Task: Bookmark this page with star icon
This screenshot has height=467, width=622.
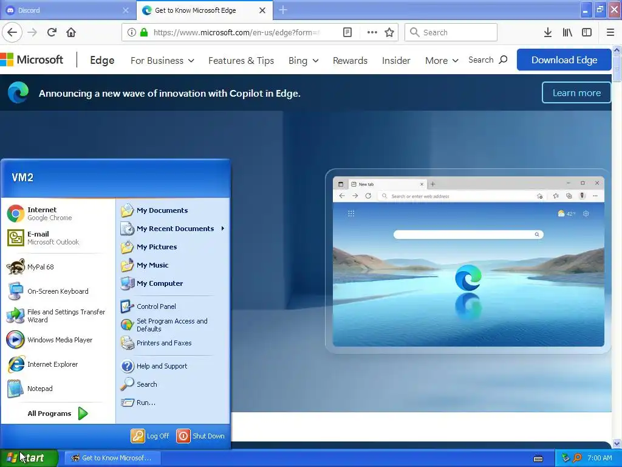Action: pyautogui.click(x=389, y=32)
